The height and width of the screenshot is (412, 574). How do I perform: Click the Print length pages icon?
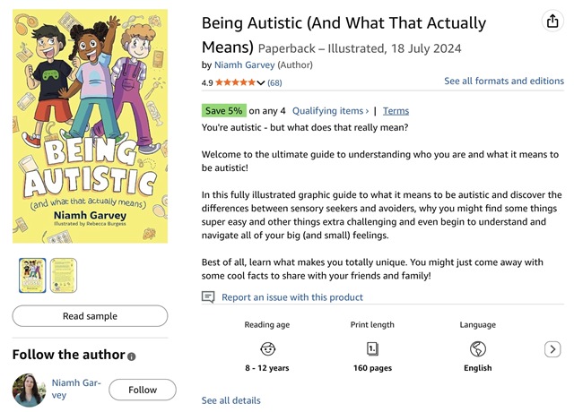click(372, 348)
